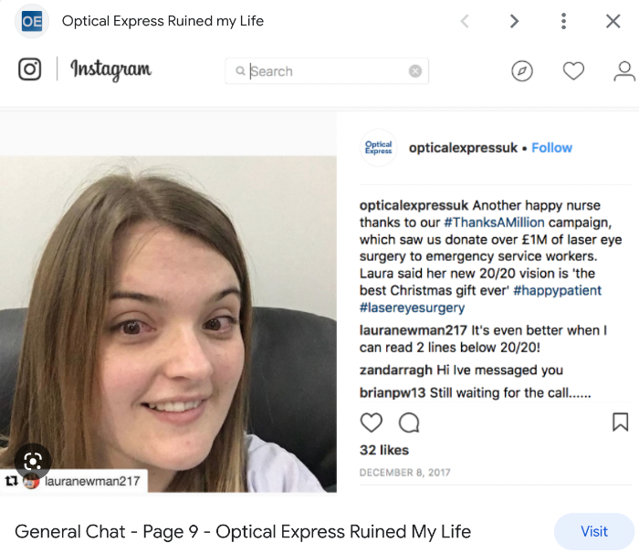Screen dimensions: 639x553
Task: Go to next image with right chevron
Action: click(x=515, y=21)
